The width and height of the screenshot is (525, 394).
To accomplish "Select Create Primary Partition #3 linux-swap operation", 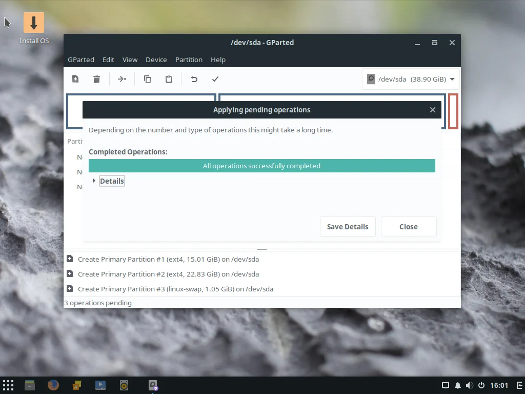I will [x=262, y=289].
